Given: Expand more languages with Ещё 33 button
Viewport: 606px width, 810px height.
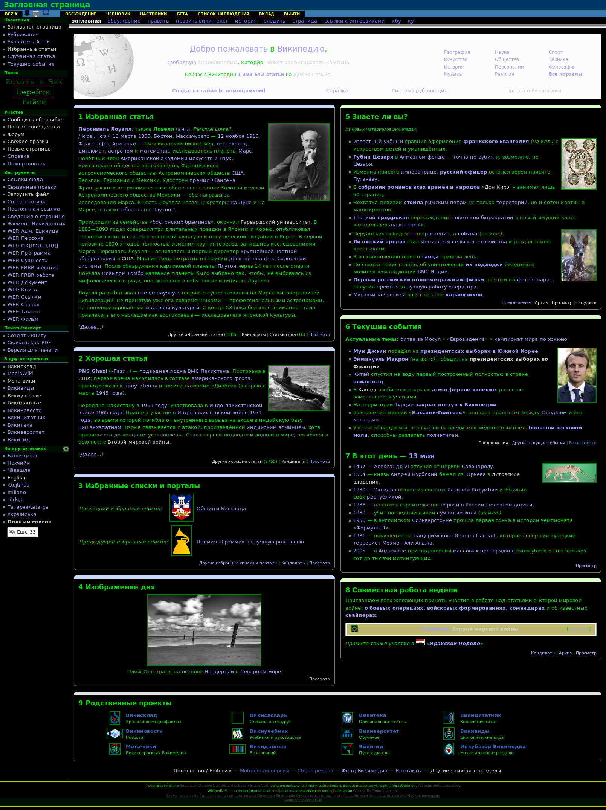Looking at the screenshot, I should coord(23,532).
